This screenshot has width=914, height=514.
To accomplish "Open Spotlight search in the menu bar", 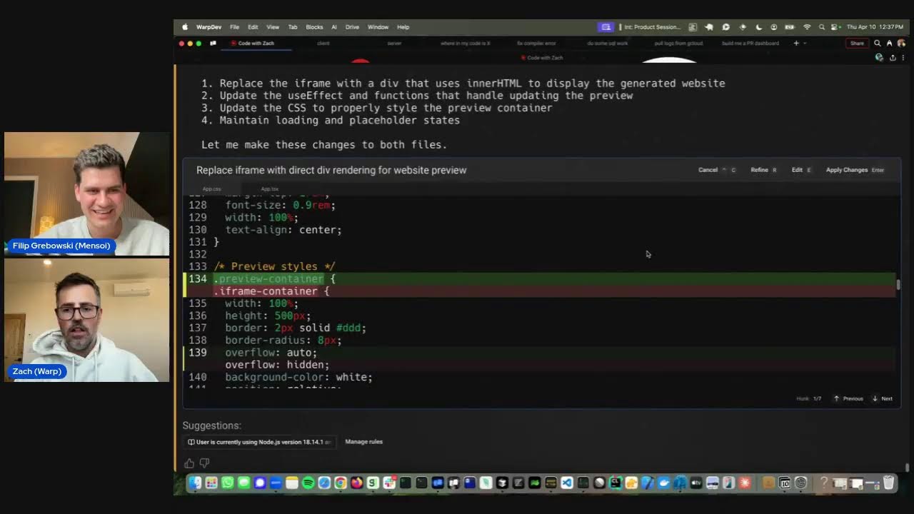I will [x=821, y=27].
